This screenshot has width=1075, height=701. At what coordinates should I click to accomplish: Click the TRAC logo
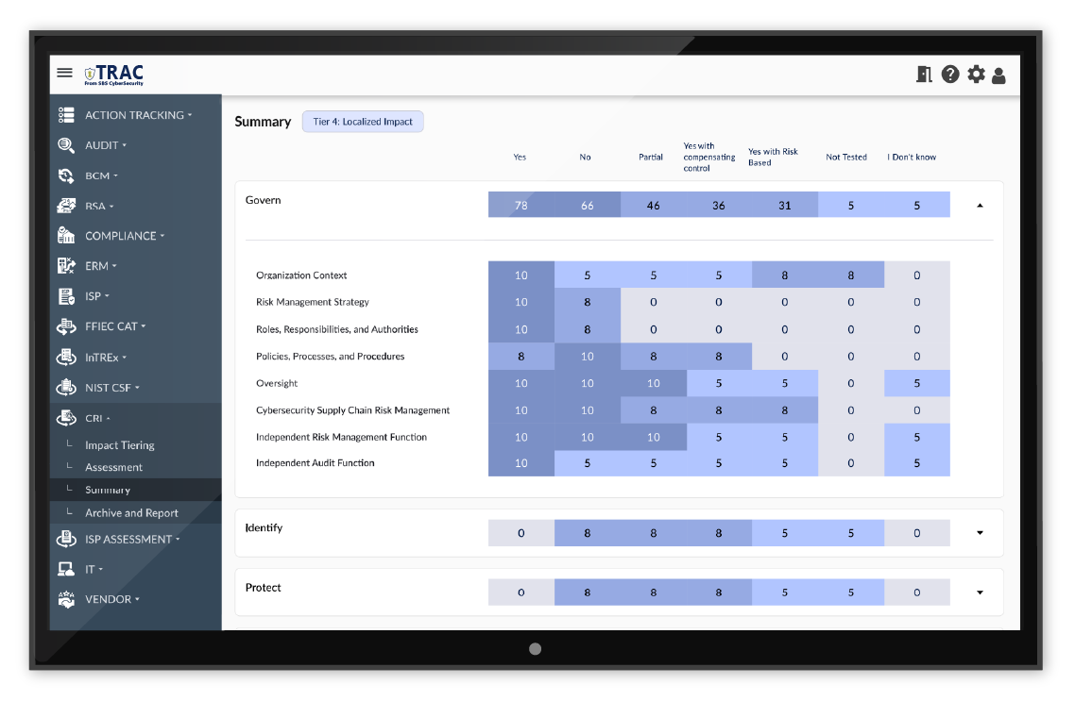tap(114, 75)
